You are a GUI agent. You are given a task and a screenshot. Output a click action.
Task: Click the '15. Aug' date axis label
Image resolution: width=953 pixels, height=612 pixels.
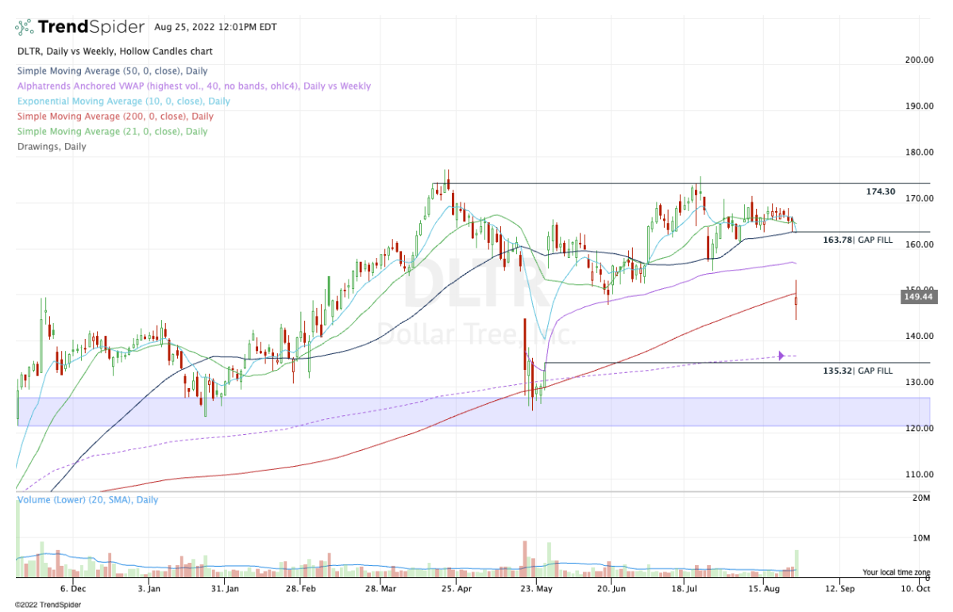click(x=764, y=589)
